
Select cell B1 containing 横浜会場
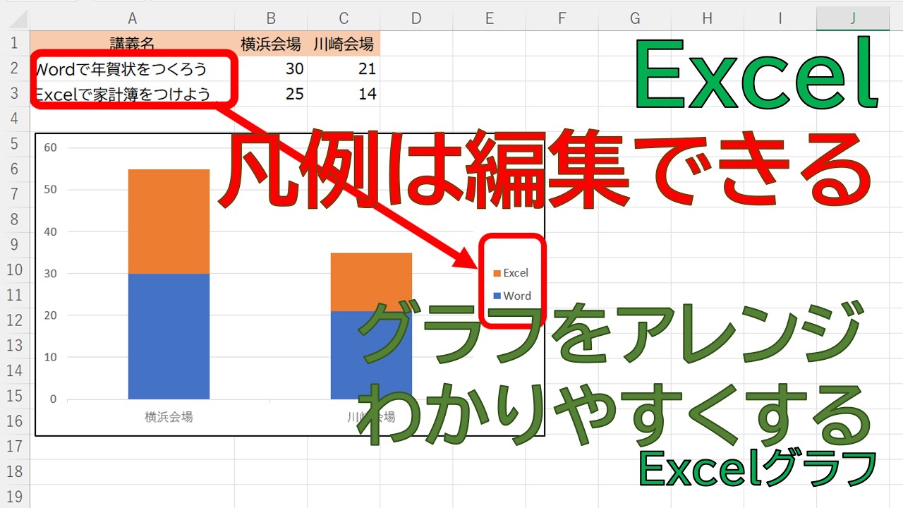[x=271, y=44]
